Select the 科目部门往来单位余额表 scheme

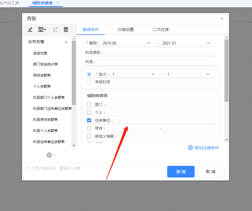click(x=52, y=108)
